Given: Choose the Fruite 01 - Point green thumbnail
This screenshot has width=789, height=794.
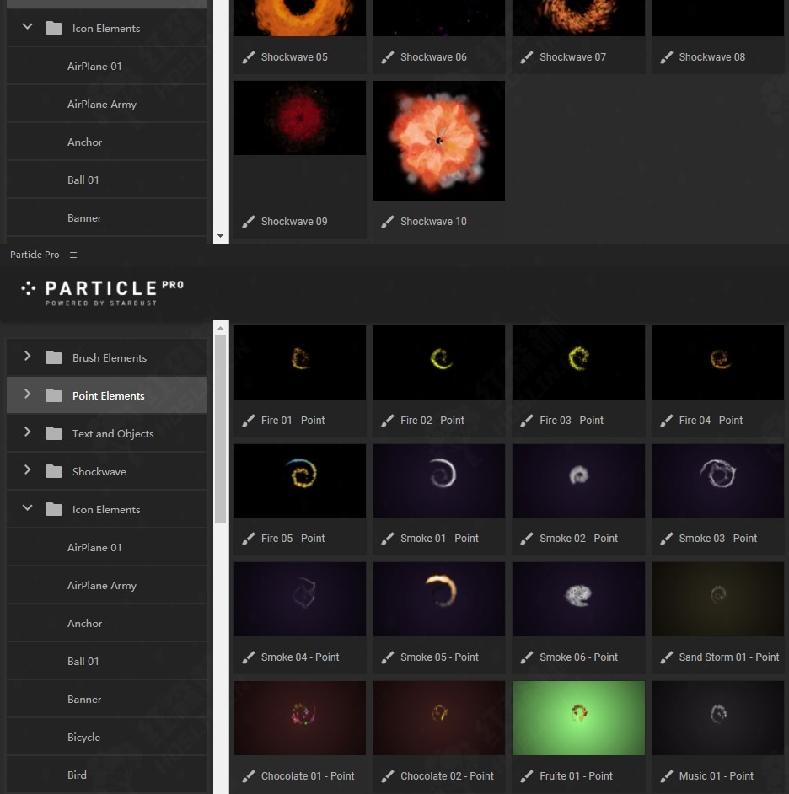Looking at the screenshot, I should 578,718.
